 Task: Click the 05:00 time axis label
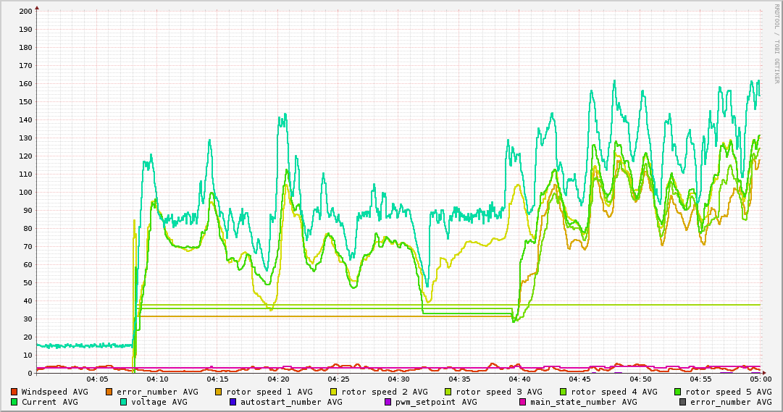(759, 380)
